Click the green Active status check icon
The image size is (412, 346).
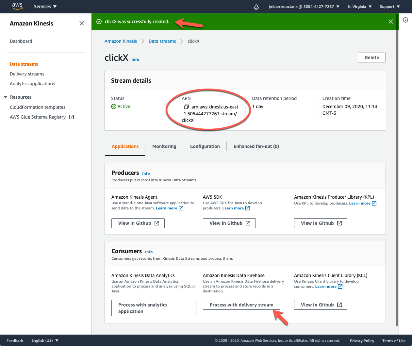(x=114, y=107)
